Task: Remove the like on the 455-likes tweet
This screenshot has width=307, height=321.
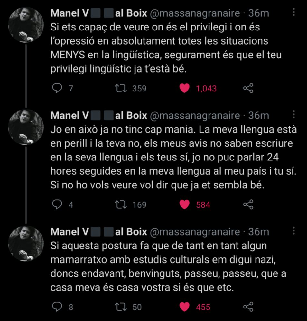Action: 184,307
